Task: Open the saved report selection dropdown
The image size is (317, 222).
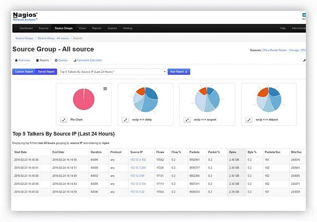Action: [112, 72]
